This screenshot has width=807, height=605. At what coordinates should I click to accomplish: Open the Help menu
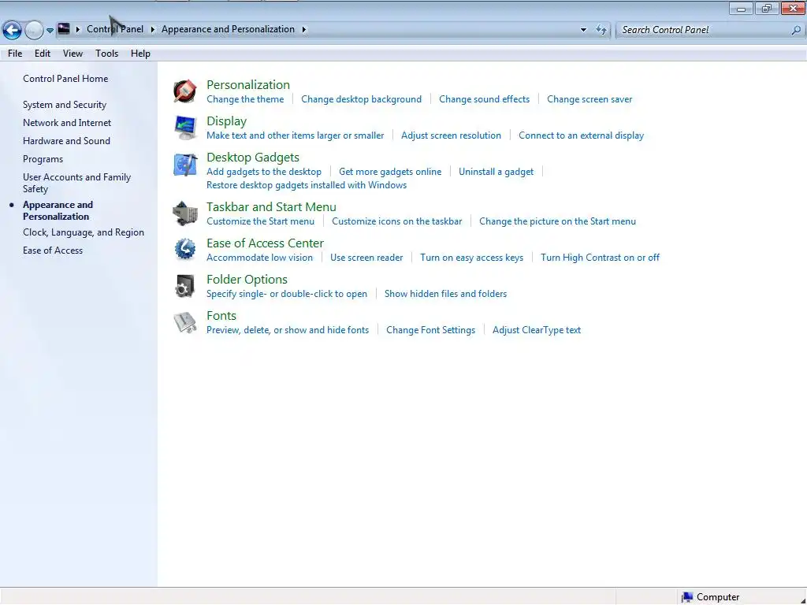coord(140,54)
